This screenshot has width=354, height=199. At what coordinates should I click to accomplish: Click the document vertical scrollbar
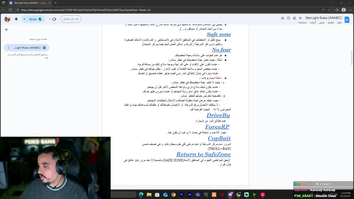point(352,57)
